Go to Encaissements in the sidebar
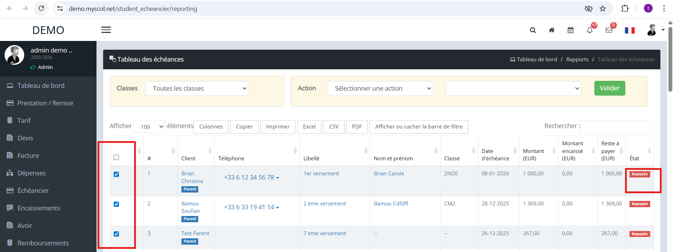 [x=39, y=208]
